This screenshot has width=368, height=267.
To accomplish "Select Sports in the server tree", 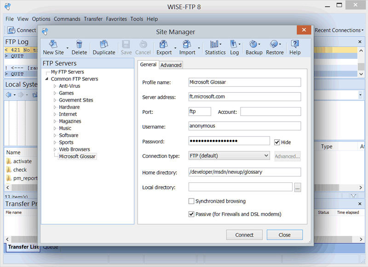I will click(x=66, y=142).
